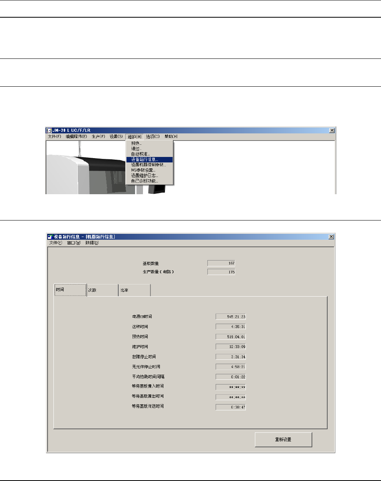Click the 重新设置 button
The width and height of the screenshot is (381, 481).
click(x=284, y=439)
